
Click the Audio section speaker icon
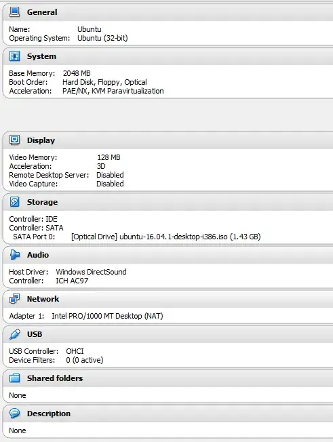tap(15, 254)
